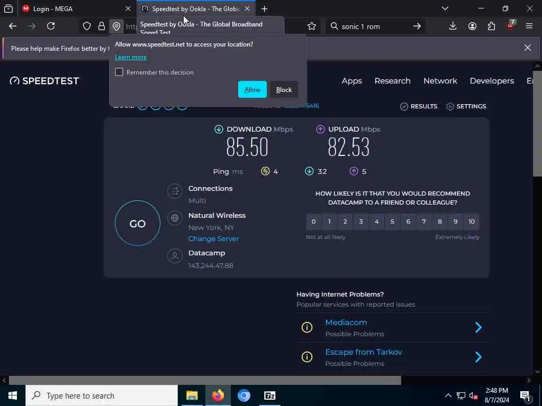Bookmark this page with the star icon
The image size is (542, 406).
[312, 26]
